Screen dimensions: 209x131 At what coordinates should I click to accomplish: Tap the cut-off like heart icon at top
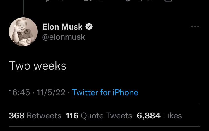128,1
